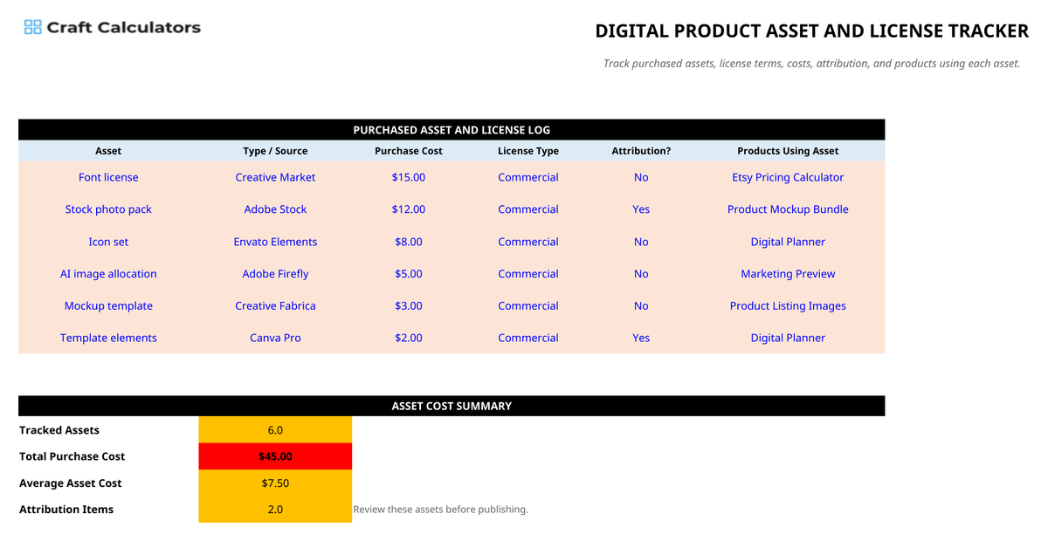
Task: Click the 'Creative Market' source cell
Action: click(275, 177)
